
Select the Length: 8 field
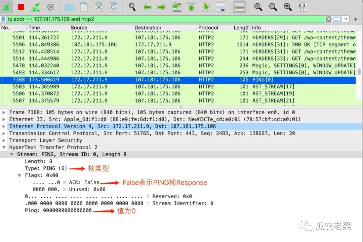click(38, 161)
